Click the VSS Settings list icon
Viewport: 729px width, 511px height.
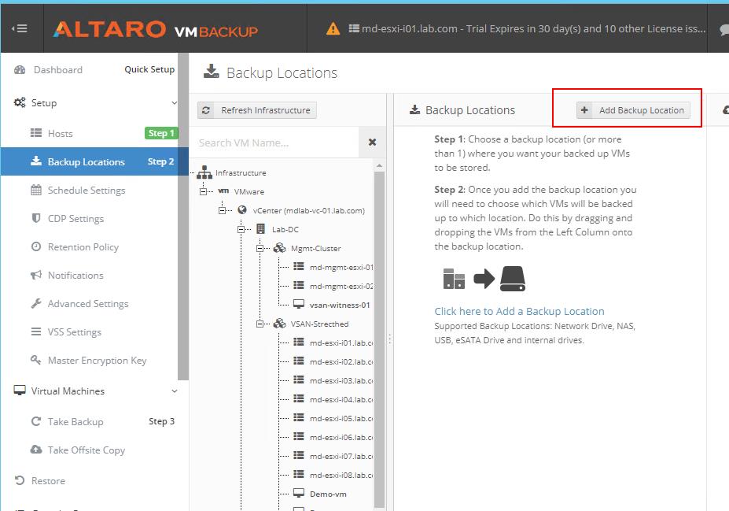36,331
